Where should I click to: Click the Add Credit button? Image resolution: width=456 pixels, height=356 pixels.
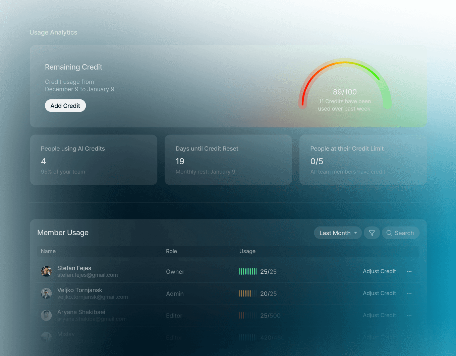tap(65, 106)
